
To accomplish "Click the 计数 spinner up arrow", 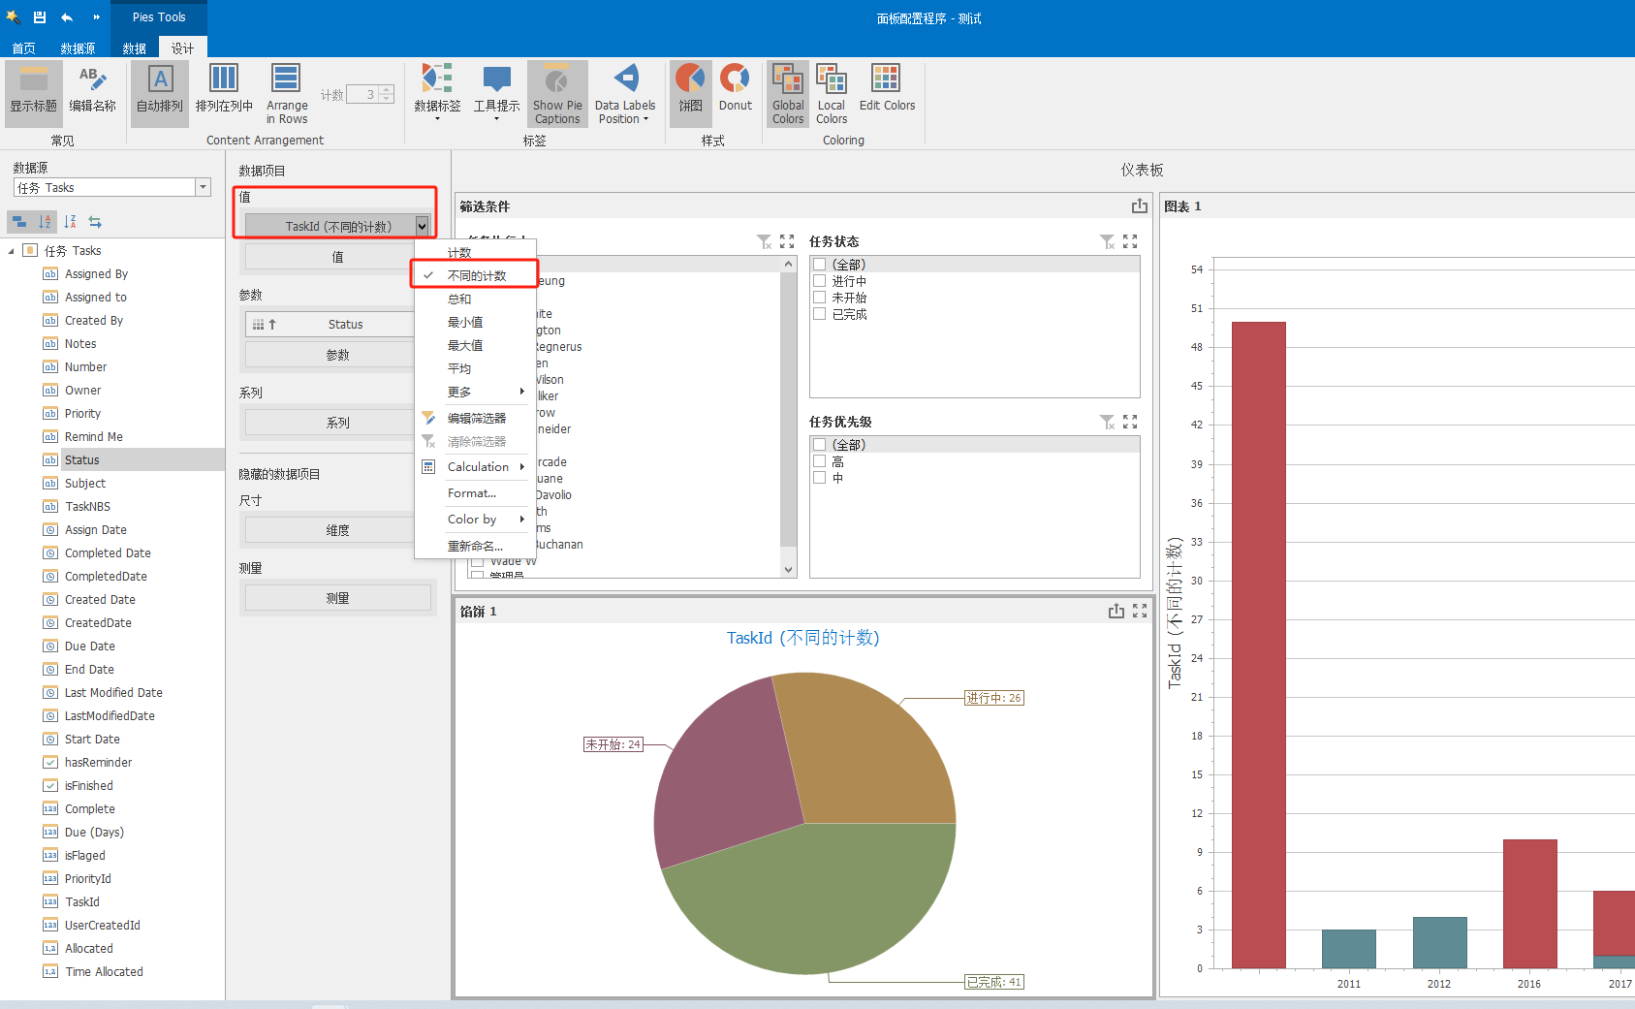I will [x=387, y=89].
